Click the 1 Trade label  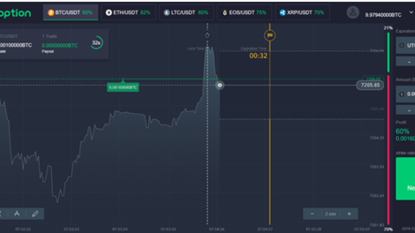tap(50, 36)
